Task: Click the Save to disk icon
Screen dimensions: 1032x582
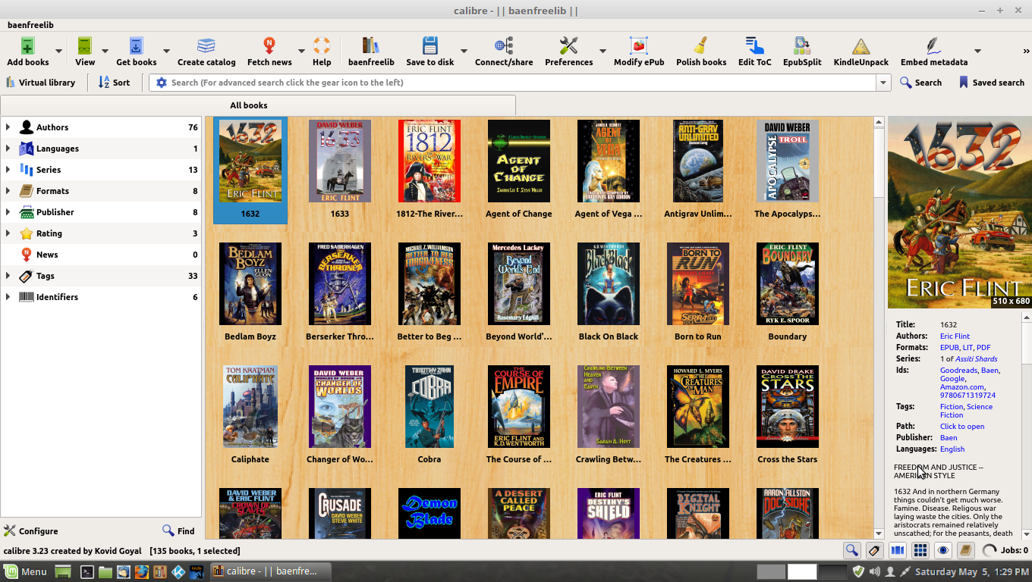Action: pos(430,45)
